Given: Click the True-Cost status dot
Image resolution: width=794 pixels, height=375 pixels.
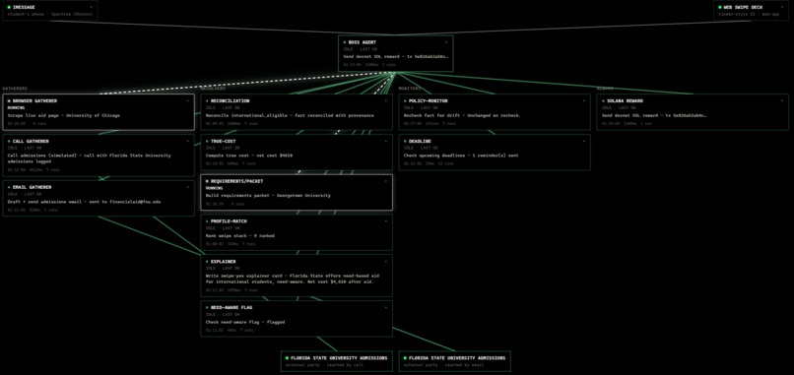Looking at the screenshot, I should tap(207, 141).
